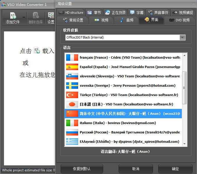Open the 设置 settings toolbar icon
Screen dimensions: 197x174
pos(51,15)
